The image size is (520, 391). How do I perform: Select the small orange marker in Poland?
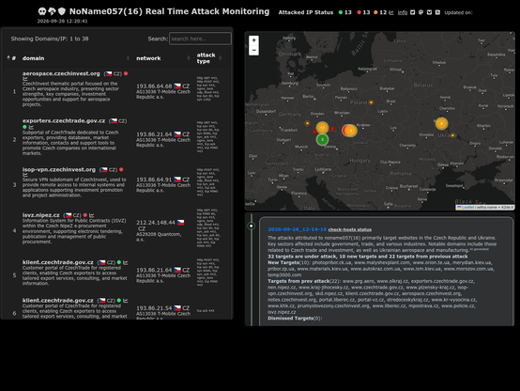pyautogui.click(x=371, y=102)
